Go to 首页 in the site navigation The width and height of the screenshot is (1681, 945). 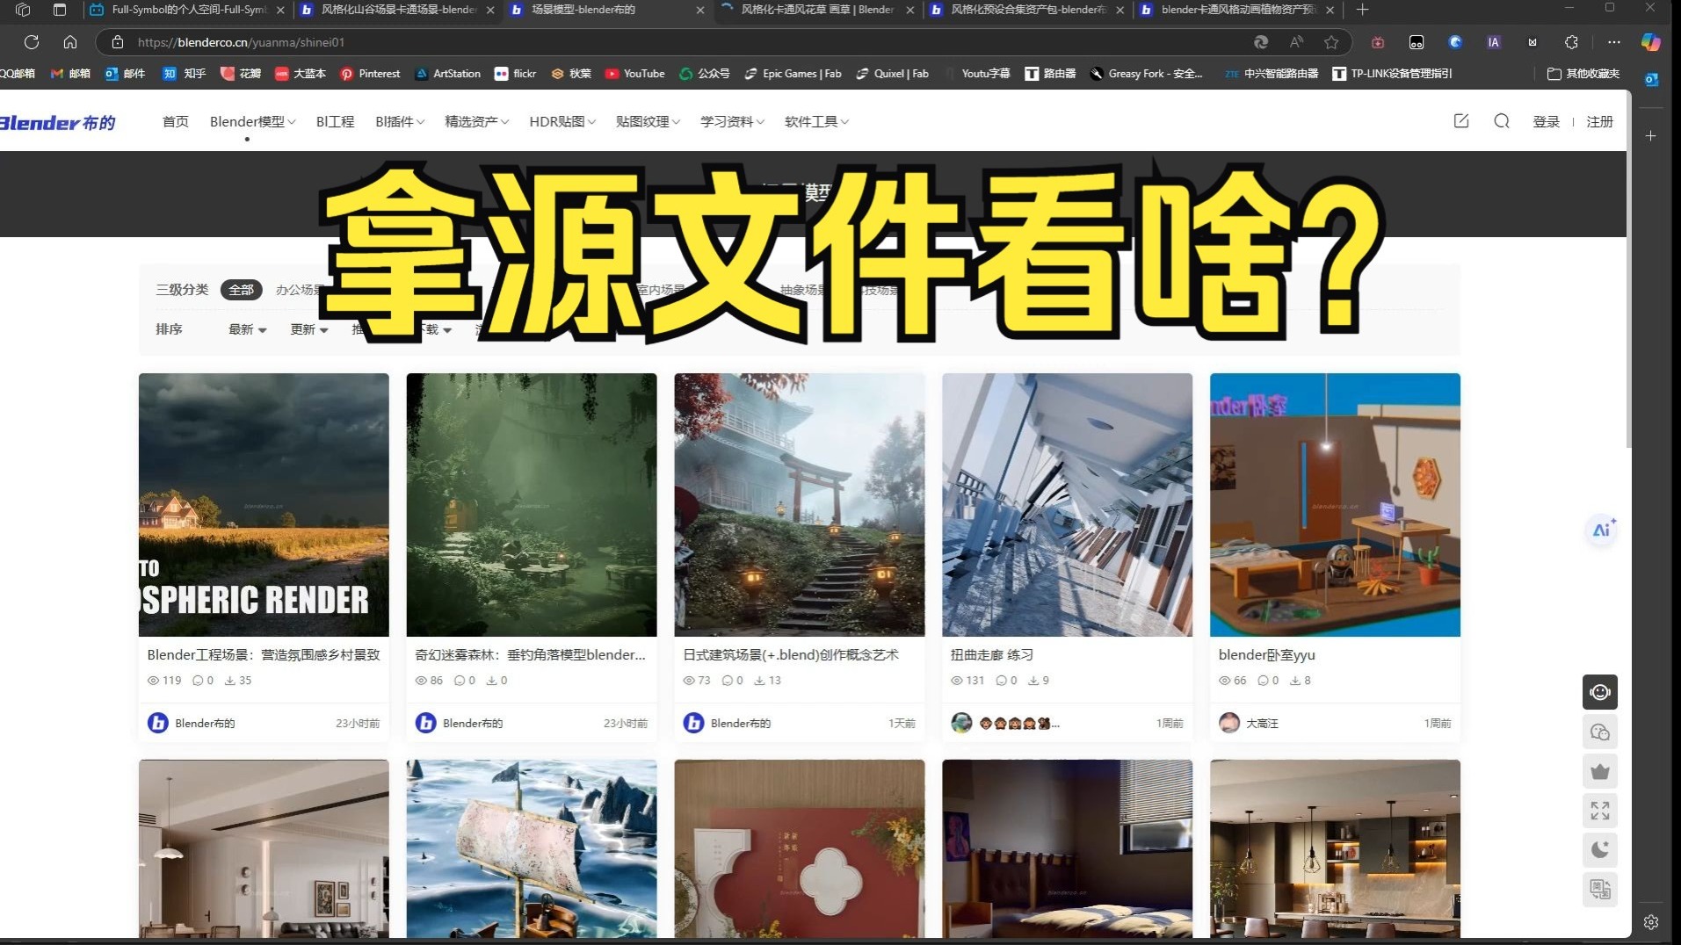point(176,121)
